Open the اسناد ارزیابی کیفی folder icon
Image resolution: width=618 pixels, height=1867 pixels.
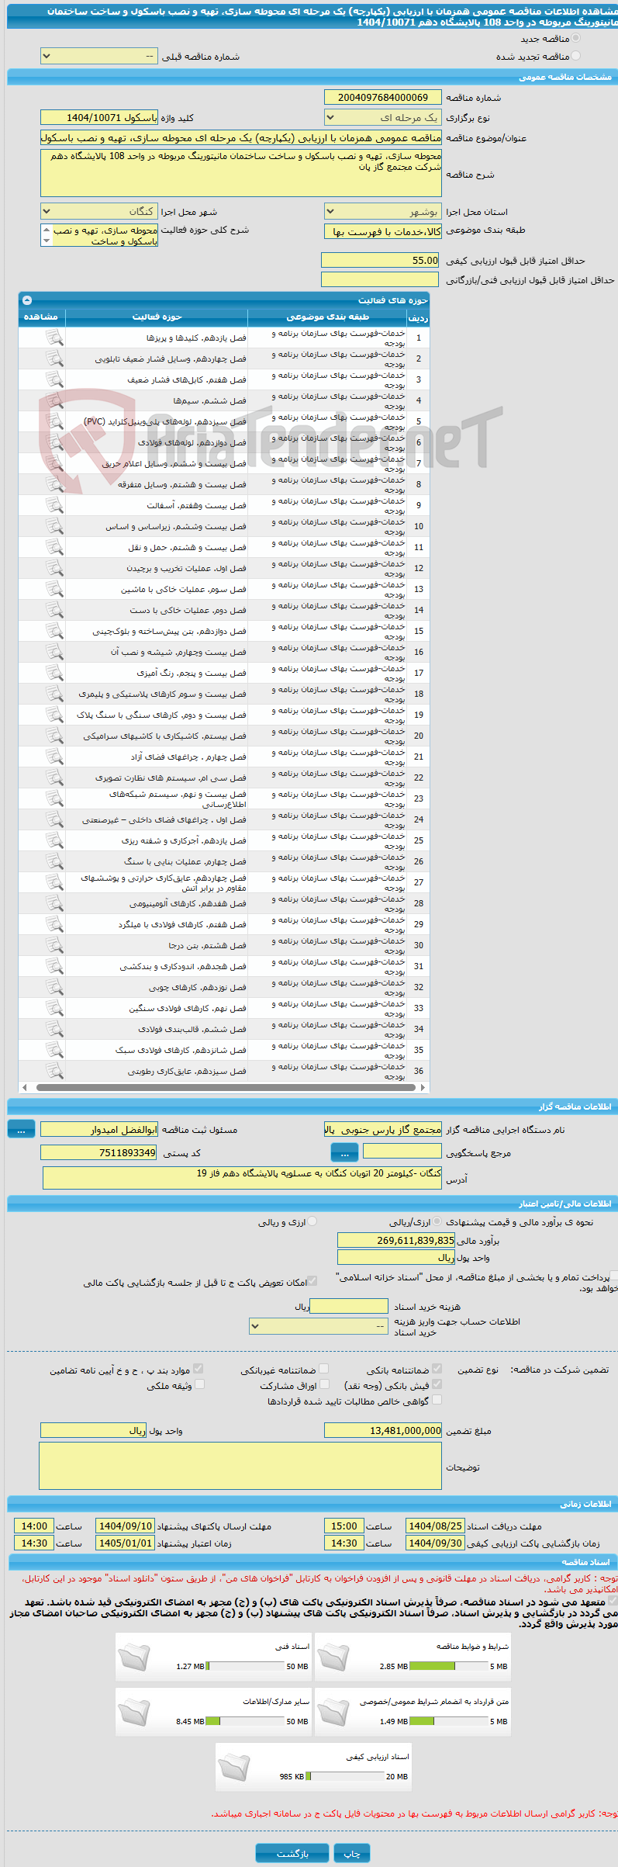pos(234,1768)
